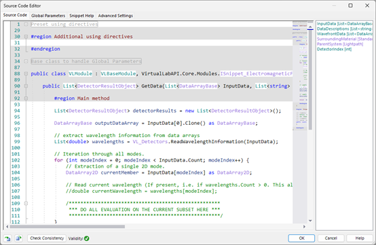Expand Base class to handle Global Parameters
This screenshot has width=376, height=245.
[26, 61]
